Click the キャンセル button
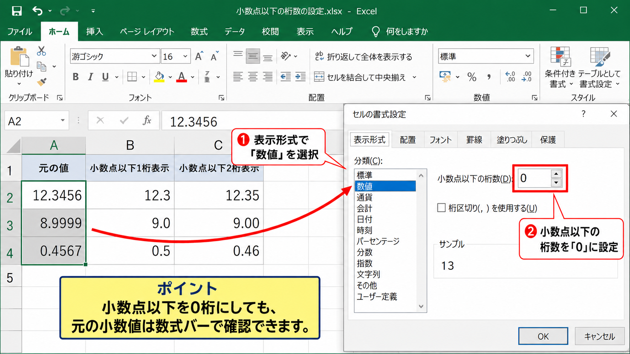Image resolution: width=630 pixels, height=354 pixels. tap(599, 336)
